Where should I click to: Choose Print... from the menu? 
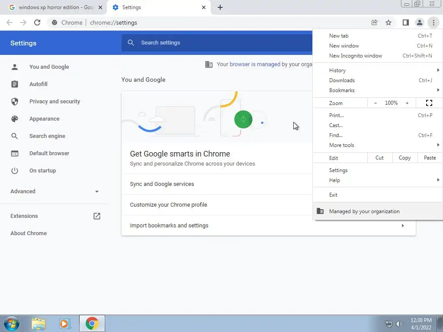tap(377, 115)
